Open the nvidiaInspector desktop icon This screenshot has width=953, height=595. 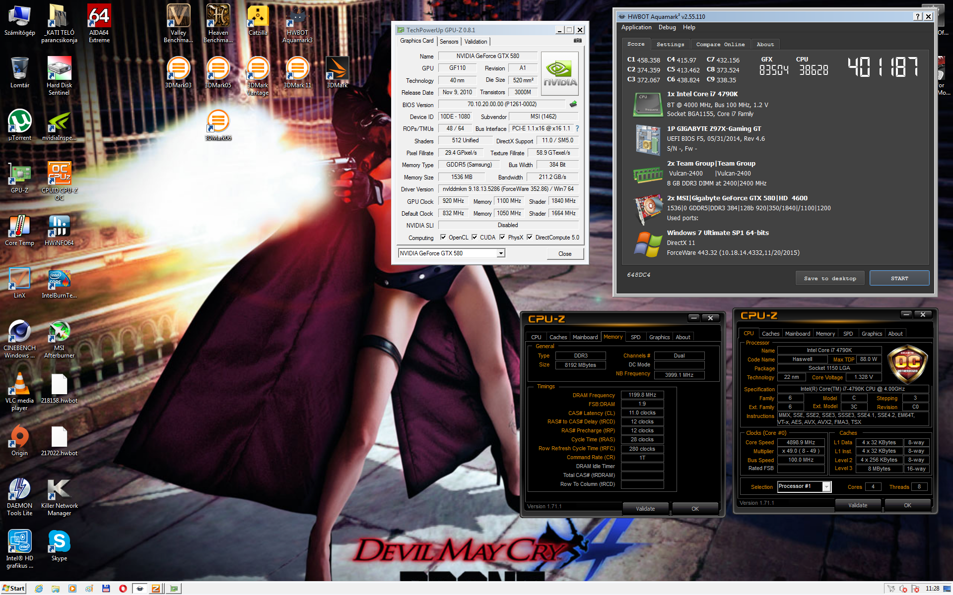[x=59, y=125]
